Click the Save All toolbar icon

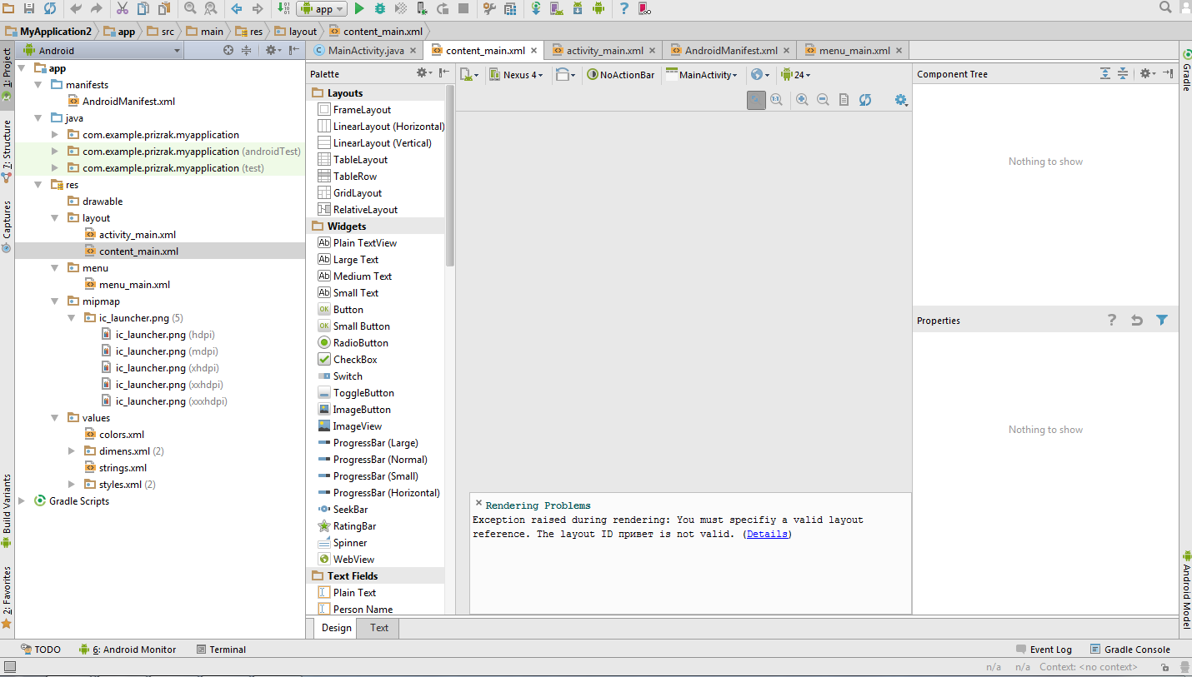[x=29, y=8]
